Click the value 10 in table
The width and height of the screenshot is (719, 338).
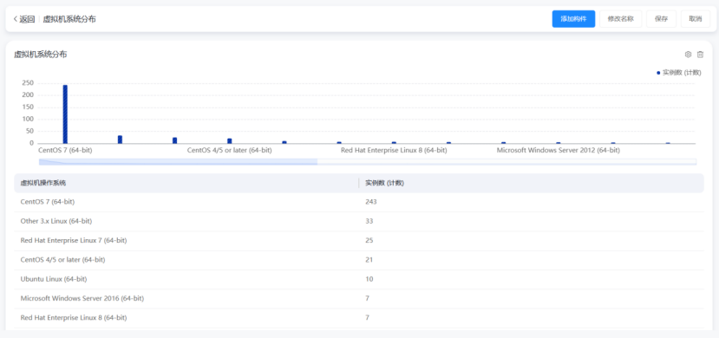pyautogui.click(x=369, y=279)
